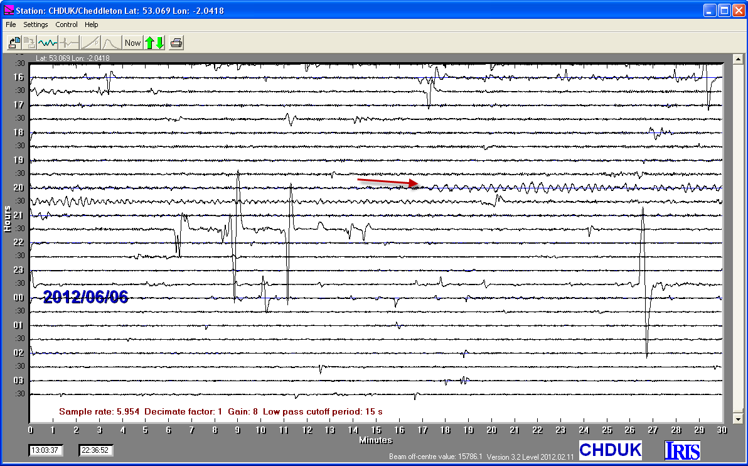This screenshot has width=748, height=466.
Task: Click the greyed save extracted data icon
Action: (x=29, y=43)
